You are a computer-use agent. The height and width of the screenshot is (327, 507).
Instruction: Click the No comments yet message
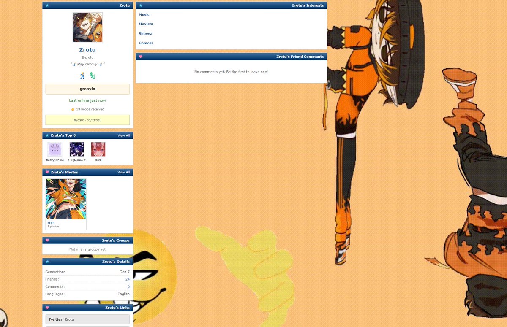(x=231, y=72)
